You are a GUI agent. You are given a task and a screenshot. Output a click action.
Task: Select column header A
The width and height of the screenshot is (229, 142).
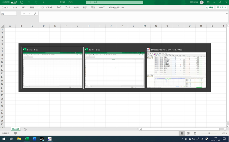10,26
